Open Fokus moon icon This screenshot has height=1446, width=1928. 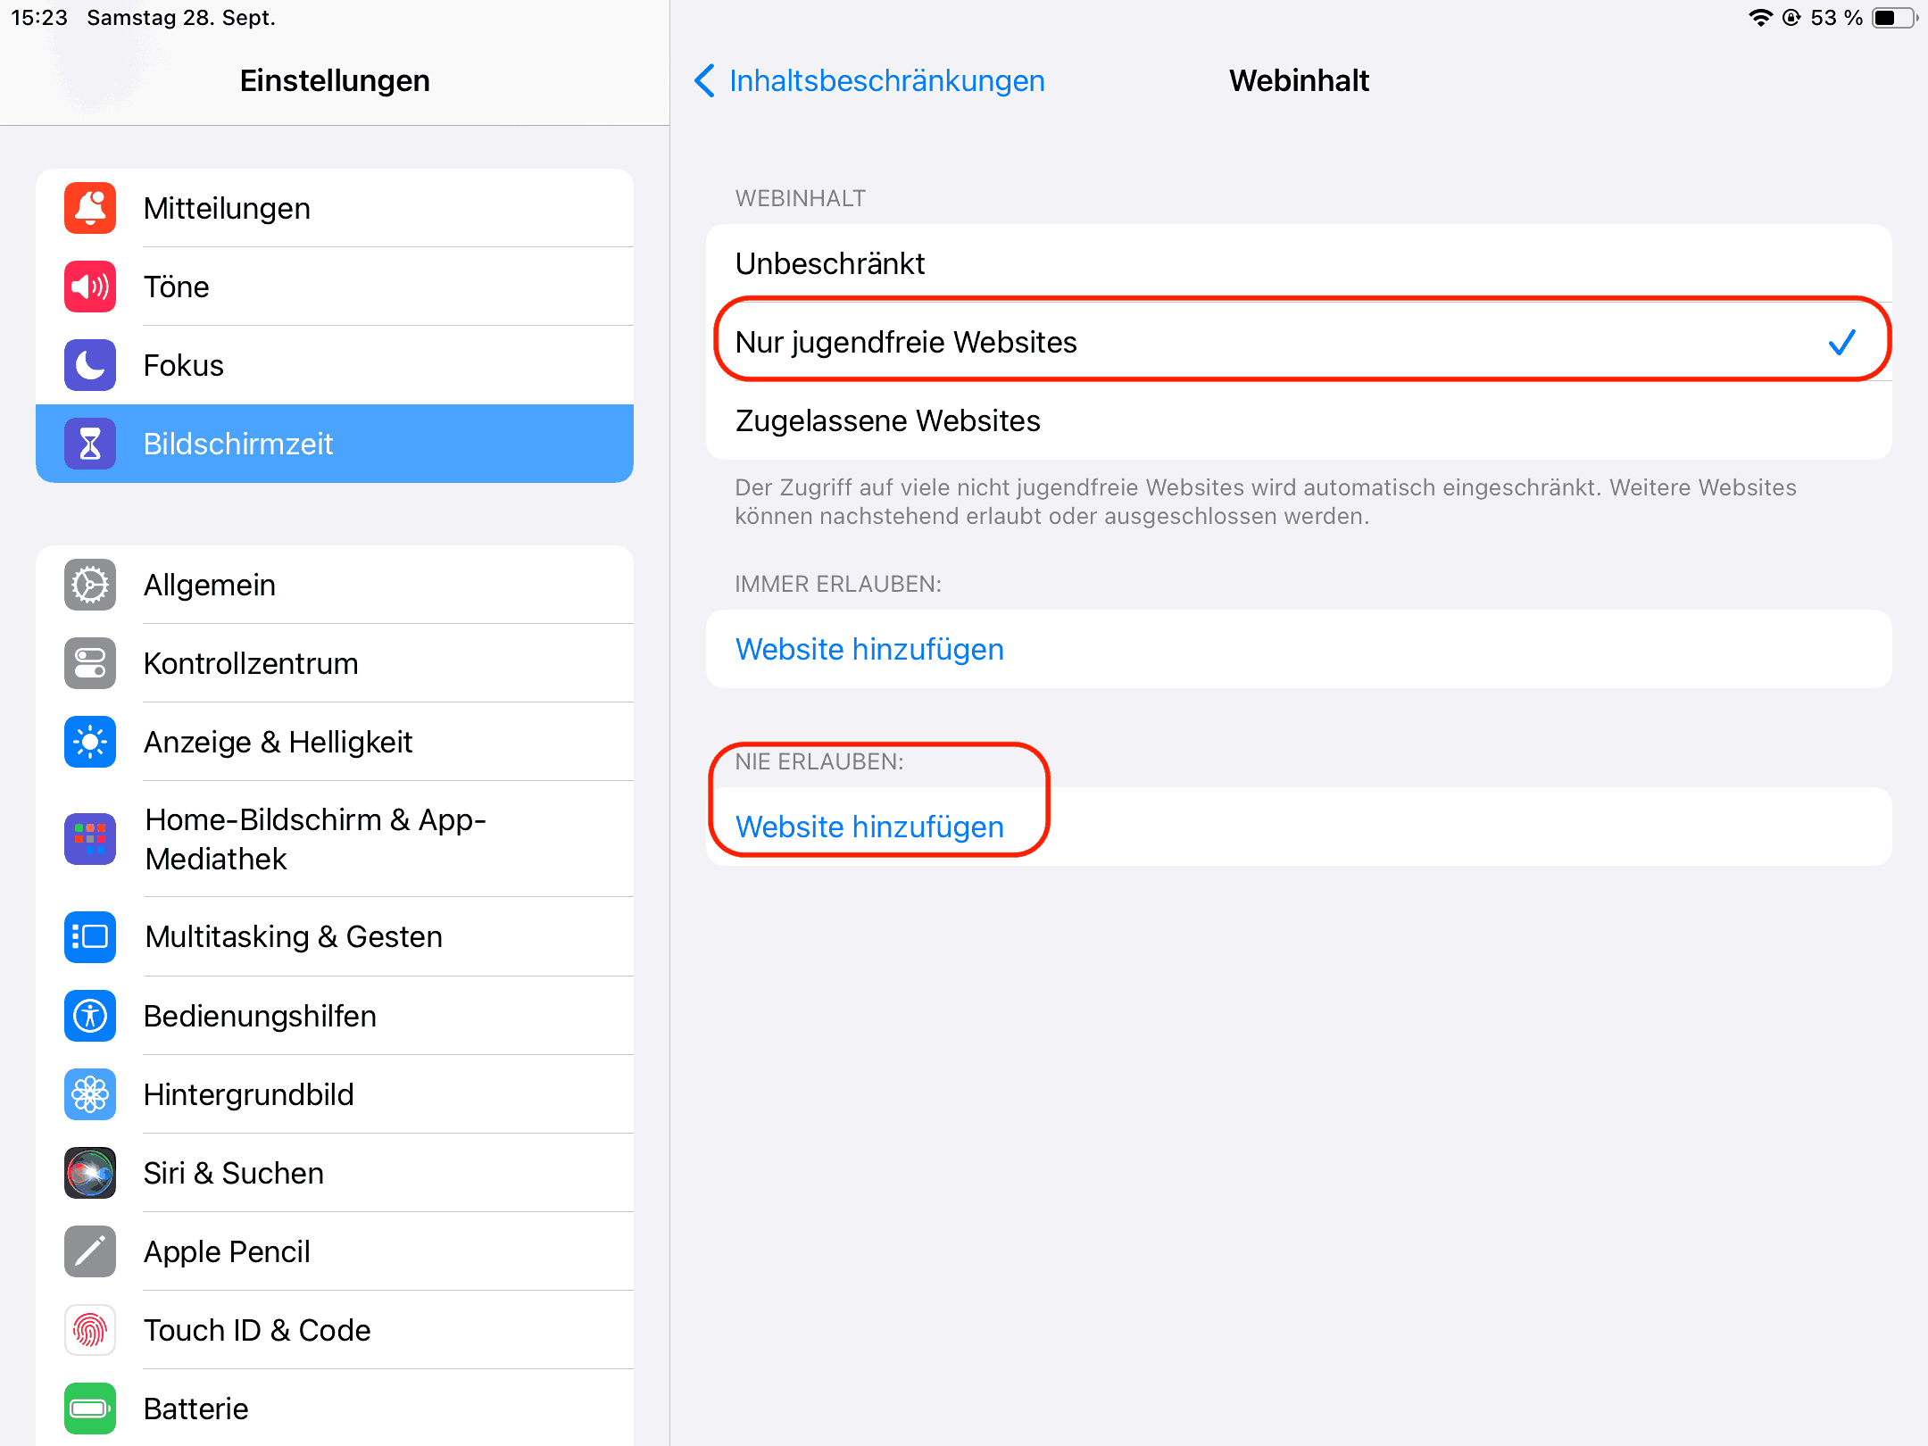tap(90, 365)
